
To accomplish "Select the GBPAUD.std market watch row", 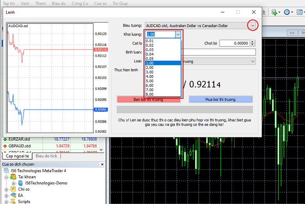I will click(50, 146).
